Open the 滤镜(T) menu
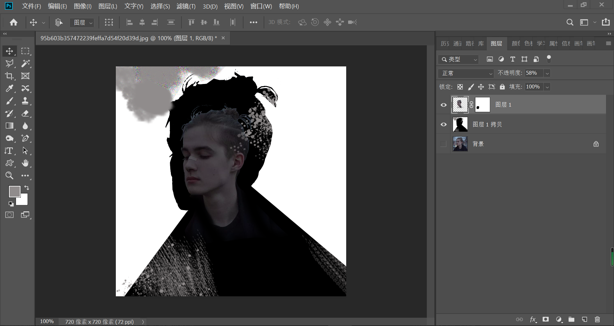614x326 pixels. (x=186, y=6)
